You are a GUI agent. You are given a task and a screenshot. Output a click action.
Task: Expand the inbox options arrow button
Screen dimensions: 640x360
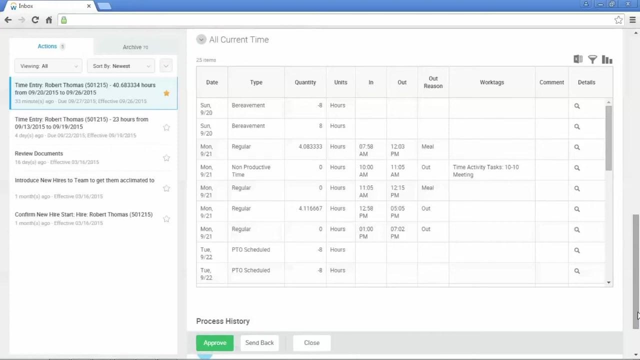pyautogui.click(x=166, y=66)
